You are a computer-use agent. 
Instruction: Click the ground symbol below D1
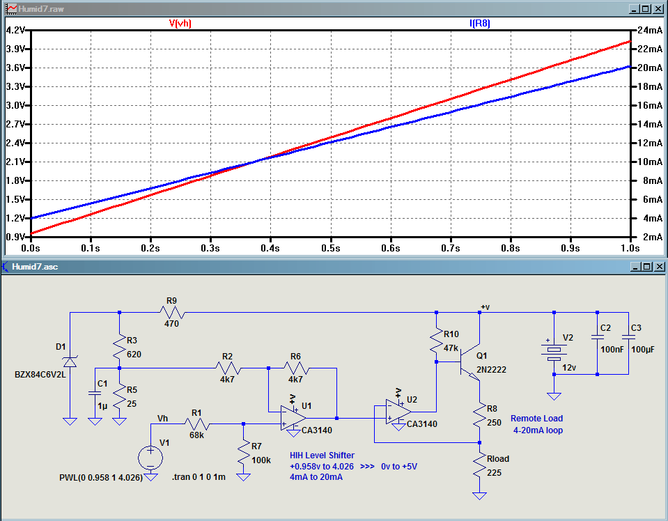[70, 421]
